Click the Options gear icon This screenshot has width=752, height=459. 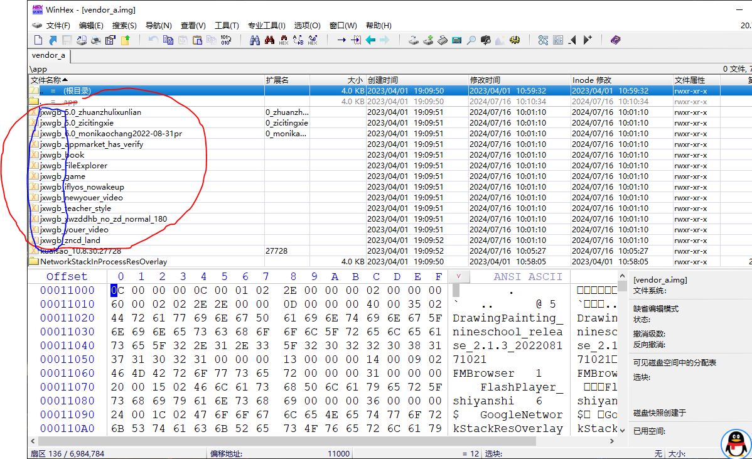[x=515, y=40]
